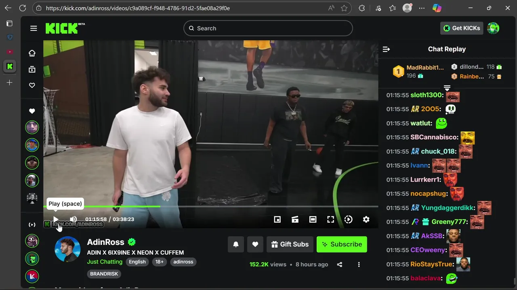Select the BRANDRISK tag
Viewport: 517px width, 290px height.
coord(104,274)
